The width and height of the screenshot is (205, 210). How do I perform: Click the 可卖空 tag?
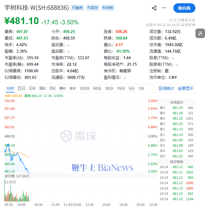(93, 8)
